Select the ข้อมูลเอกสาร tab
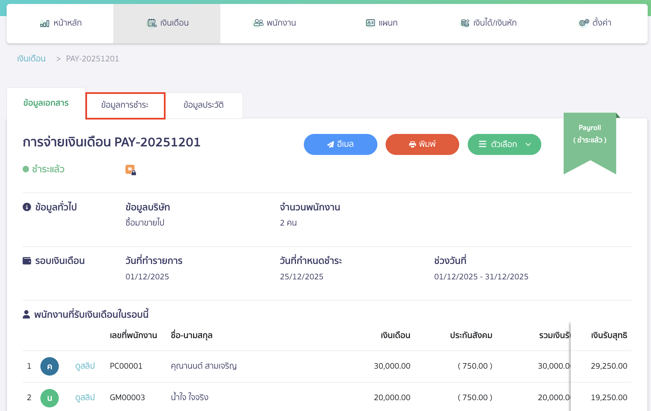 (46, 103)
